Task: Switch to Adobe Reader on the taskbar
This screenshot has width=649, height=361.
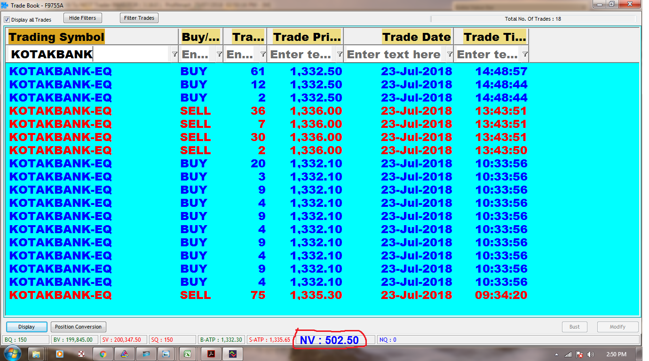Action: 211,354
